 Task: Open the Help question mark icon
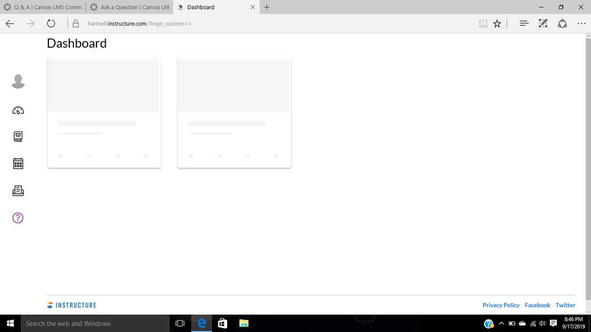(18, 218)
